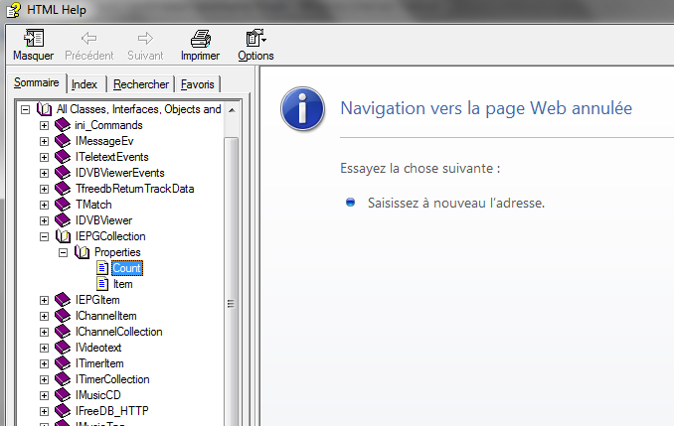This screenshot has width=674, height=426.
Task: Collapse the Properties node
Action: 63,252
